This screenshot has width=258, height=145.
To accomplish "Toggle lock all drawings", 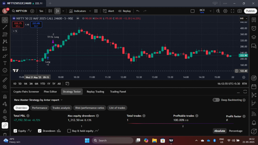I will pyautogui.click(x=5, y=111).
